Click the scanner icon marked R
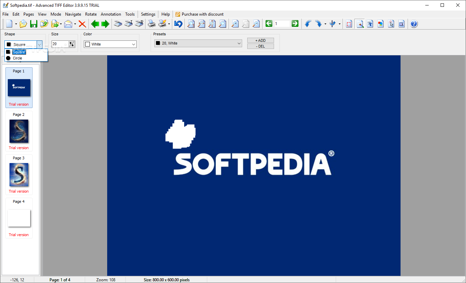This screenshot has width=466, height=283. (139, 24)
